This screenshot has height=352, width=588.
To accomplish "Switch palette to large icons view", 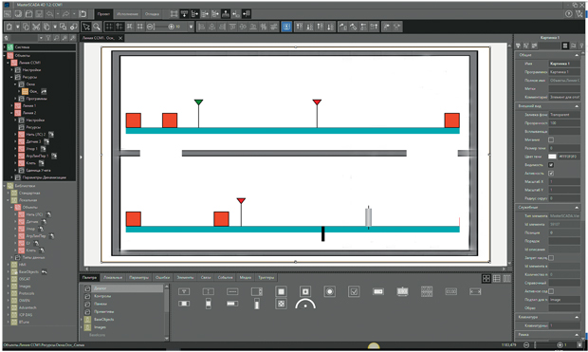I will pos(486,278).
